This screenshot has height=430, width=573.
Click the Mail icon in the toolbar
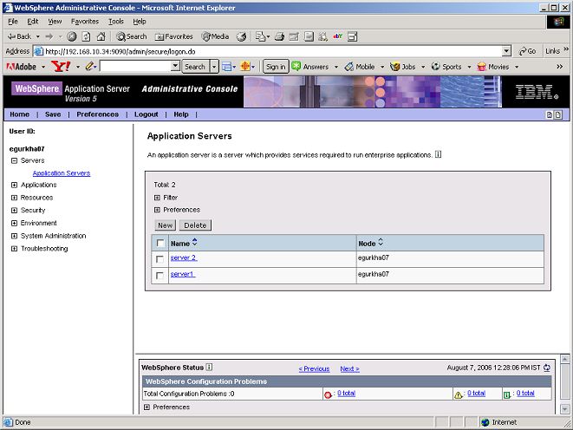coord(262,36)
